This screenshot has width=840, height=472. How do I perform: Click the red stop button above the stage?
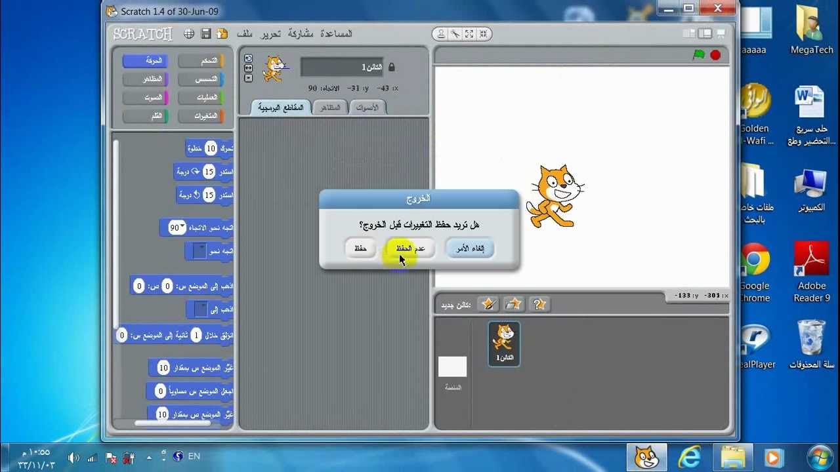click(715, 55)
